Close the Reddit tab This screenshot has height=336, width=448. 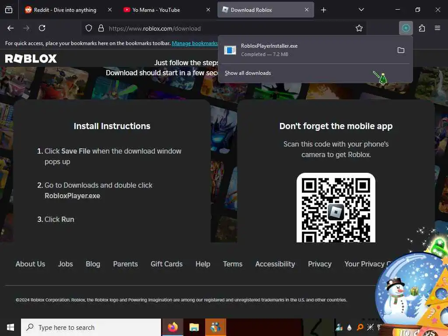[x=110, y=10]
